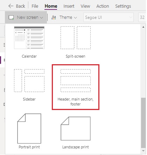This screenshot has height=155, width=147.
Task: Switch to the View tab
Action: [x=85, y=6]
